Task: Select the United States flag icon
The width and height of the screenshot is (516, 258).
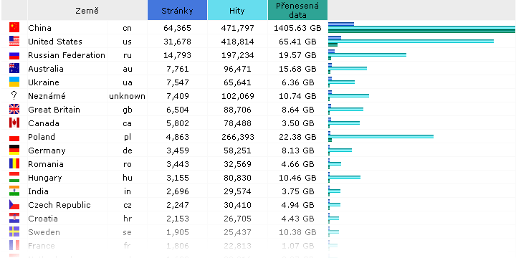Action: click(14, 41)
